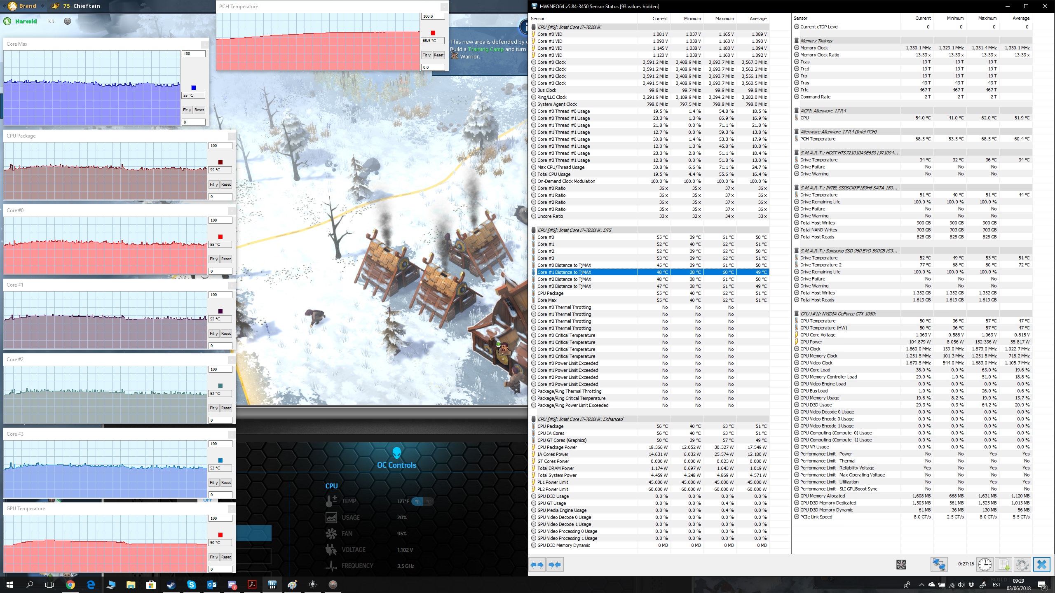Click maximum value field in Core #3 graph
Image resolution: width=1055 pixels, height=593 pixels.
click(220, 444)
